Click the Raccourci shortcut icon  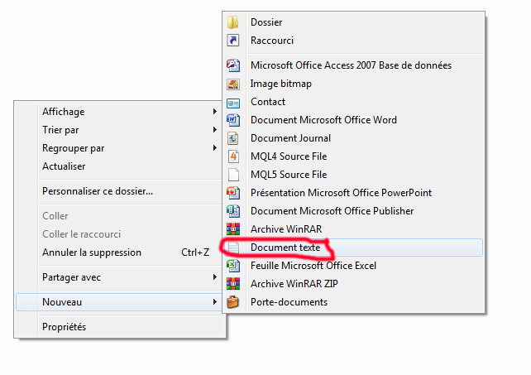(233, 41)
